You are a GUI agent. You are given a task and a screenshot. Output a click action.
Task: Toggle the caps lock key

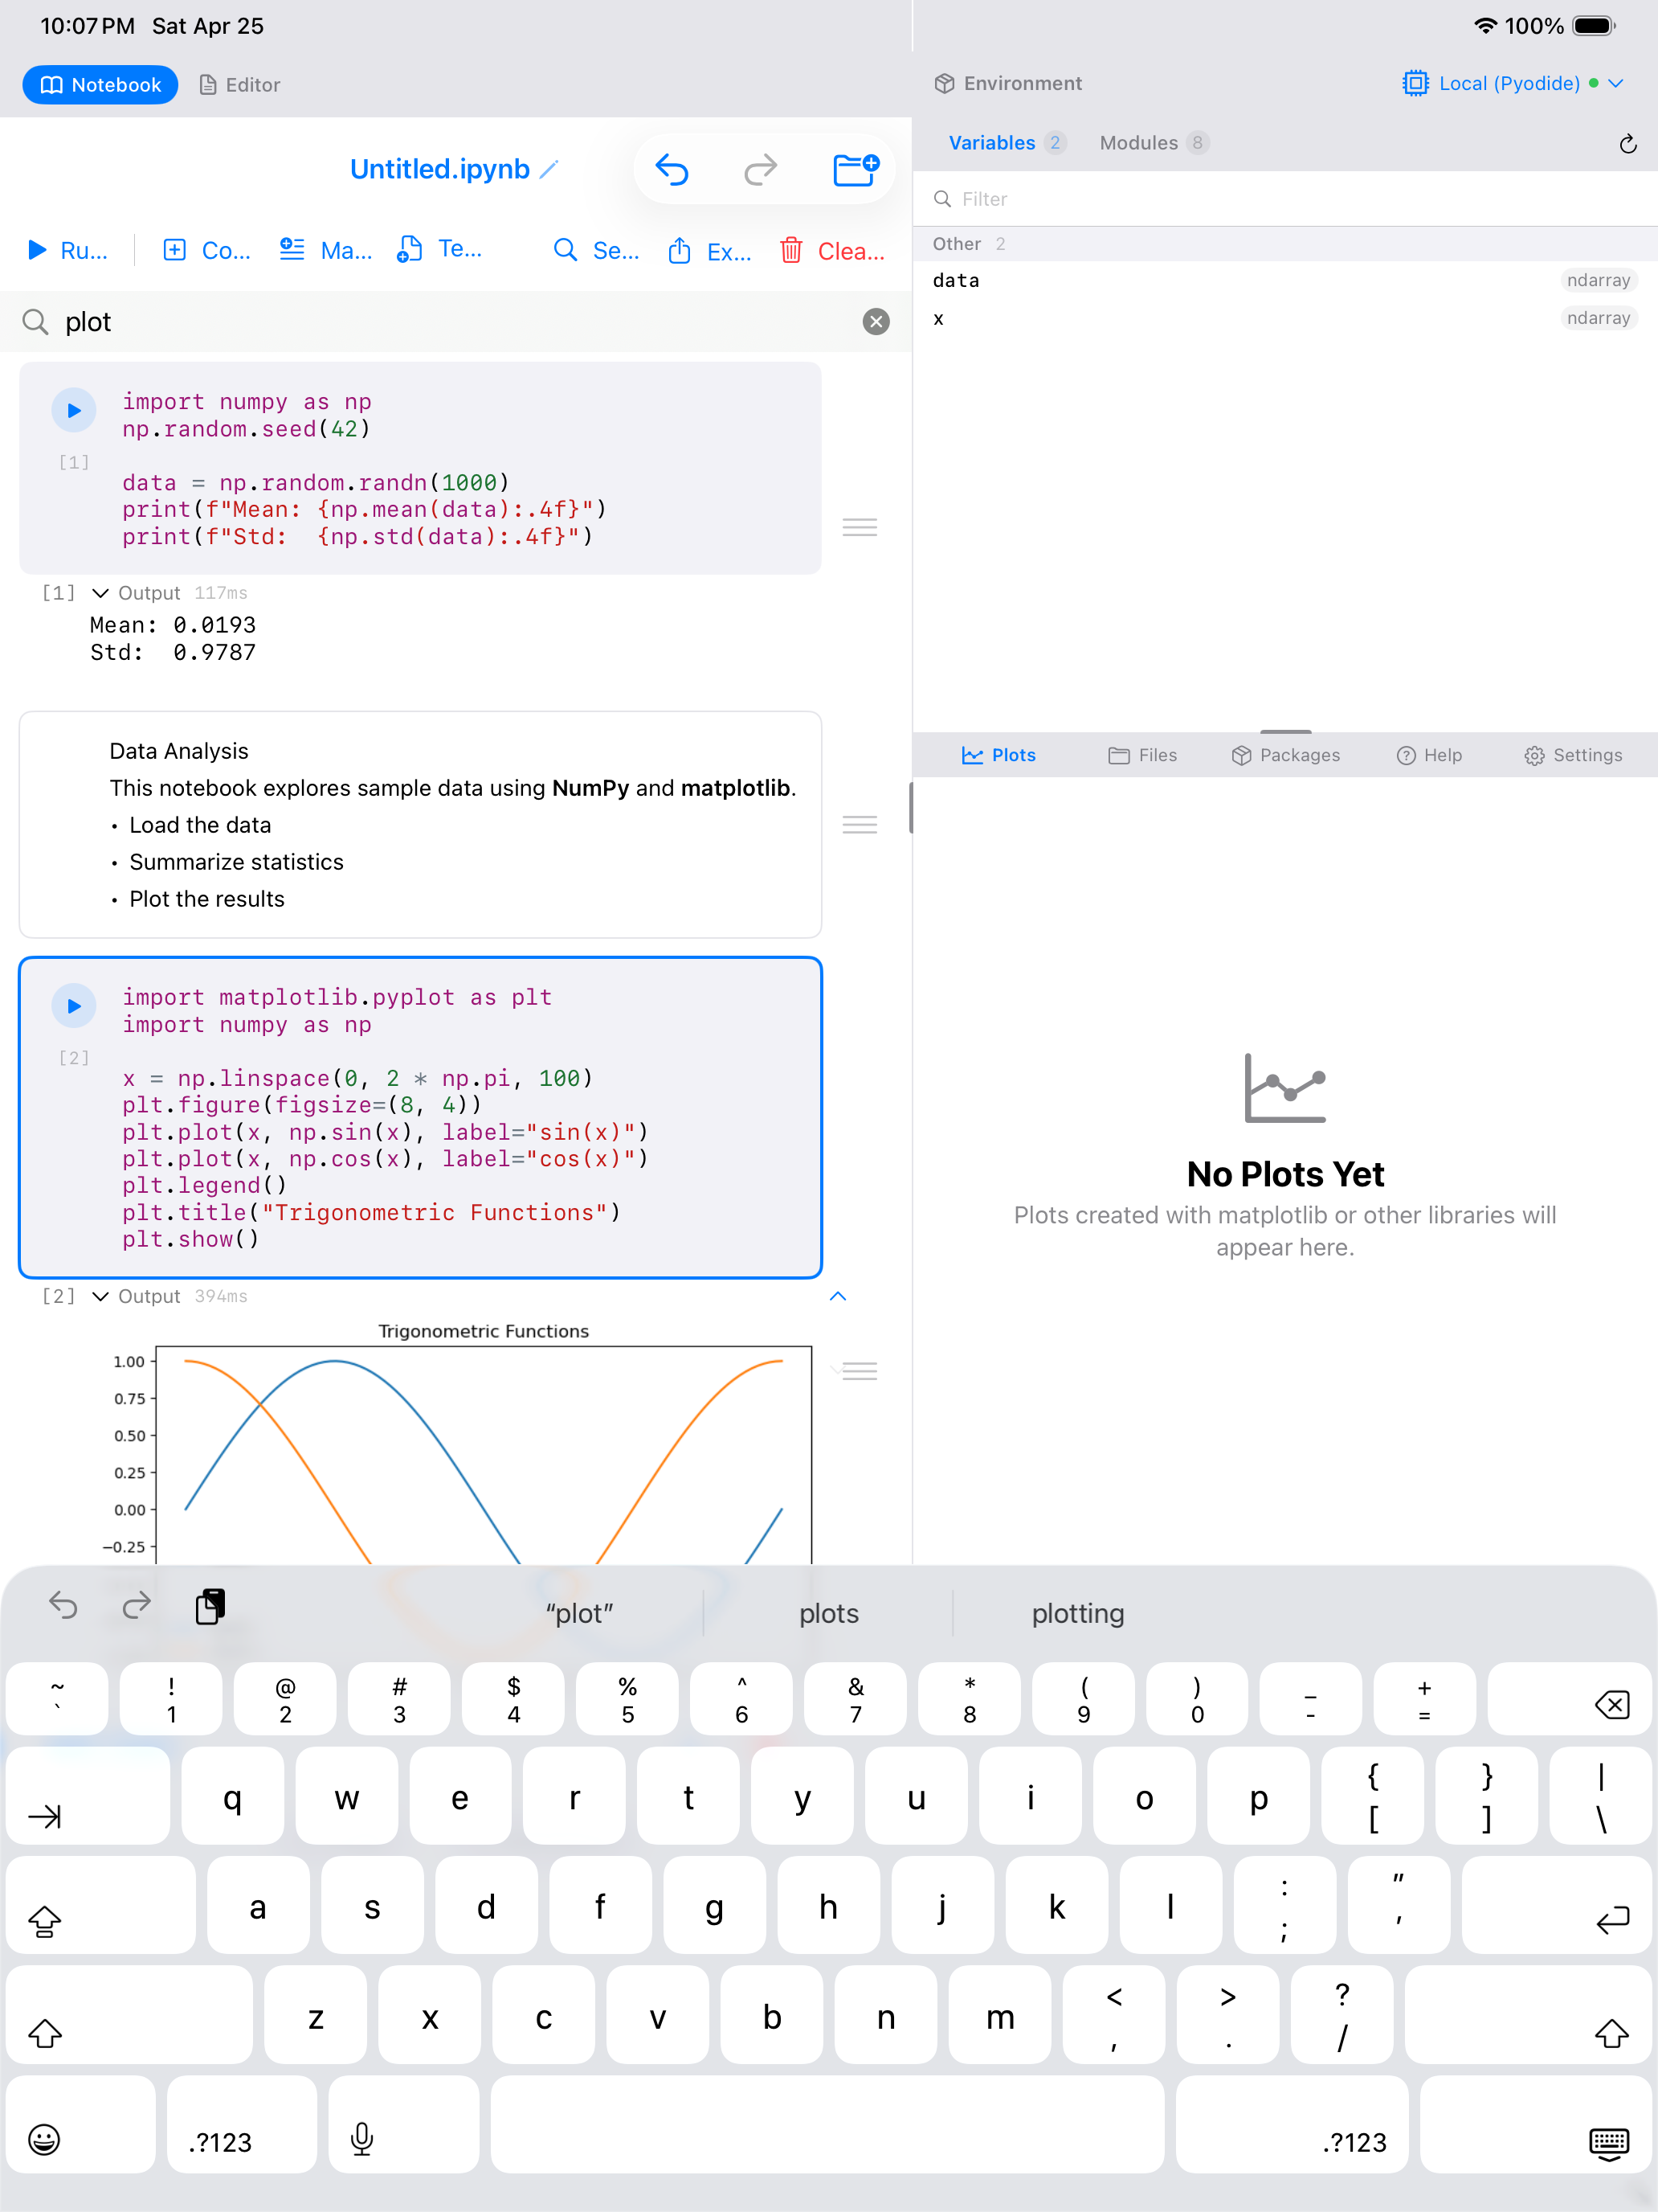pos(100,1906)
